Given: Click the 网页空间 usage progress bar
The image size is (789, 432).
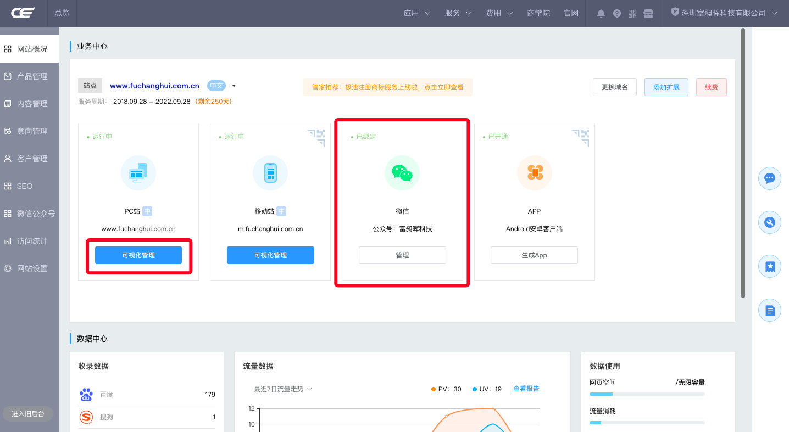Looking at the screenshot, I should point(647,394).
